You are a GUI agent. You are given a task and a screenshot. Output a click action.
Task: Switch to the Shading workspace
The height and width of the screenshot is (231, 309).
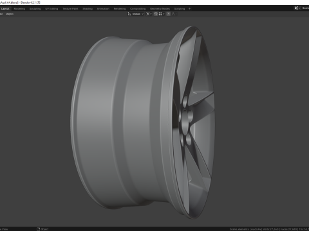coord(88,9)
